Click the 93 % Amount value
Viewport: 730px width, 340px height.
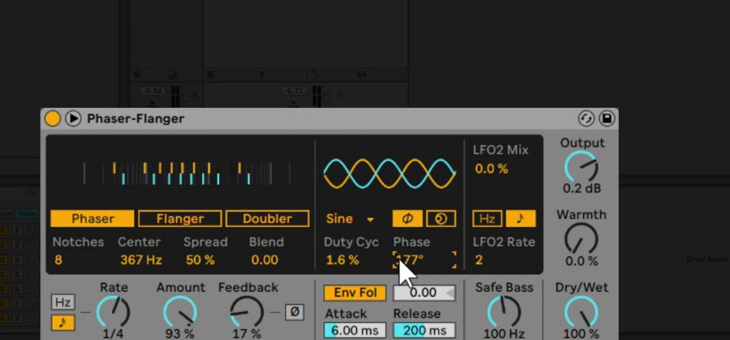pos(180,333)
